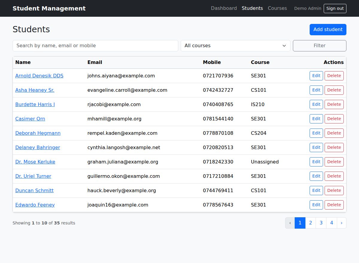Edit the Burdette Harris I row
359x263 pixels.
[316, 105]
